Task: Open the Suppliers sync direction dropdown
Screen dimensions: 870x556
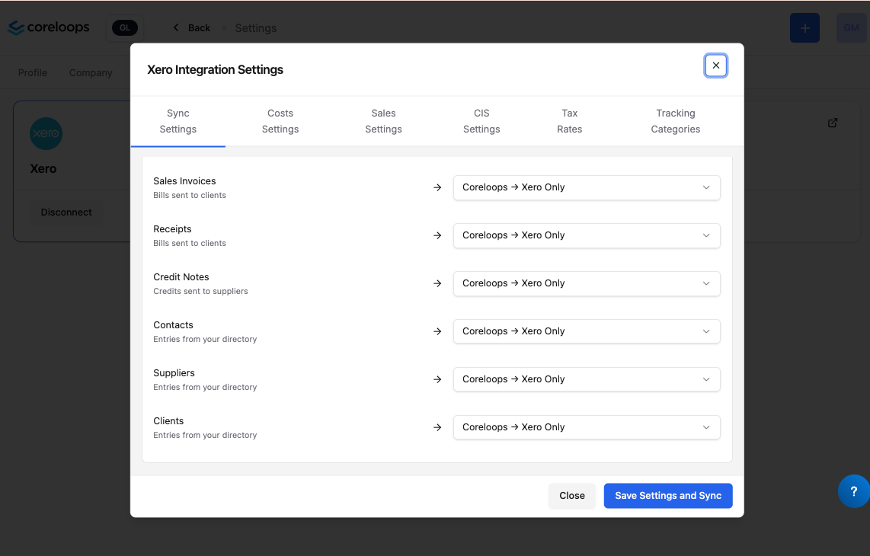Action: (587, 379)
